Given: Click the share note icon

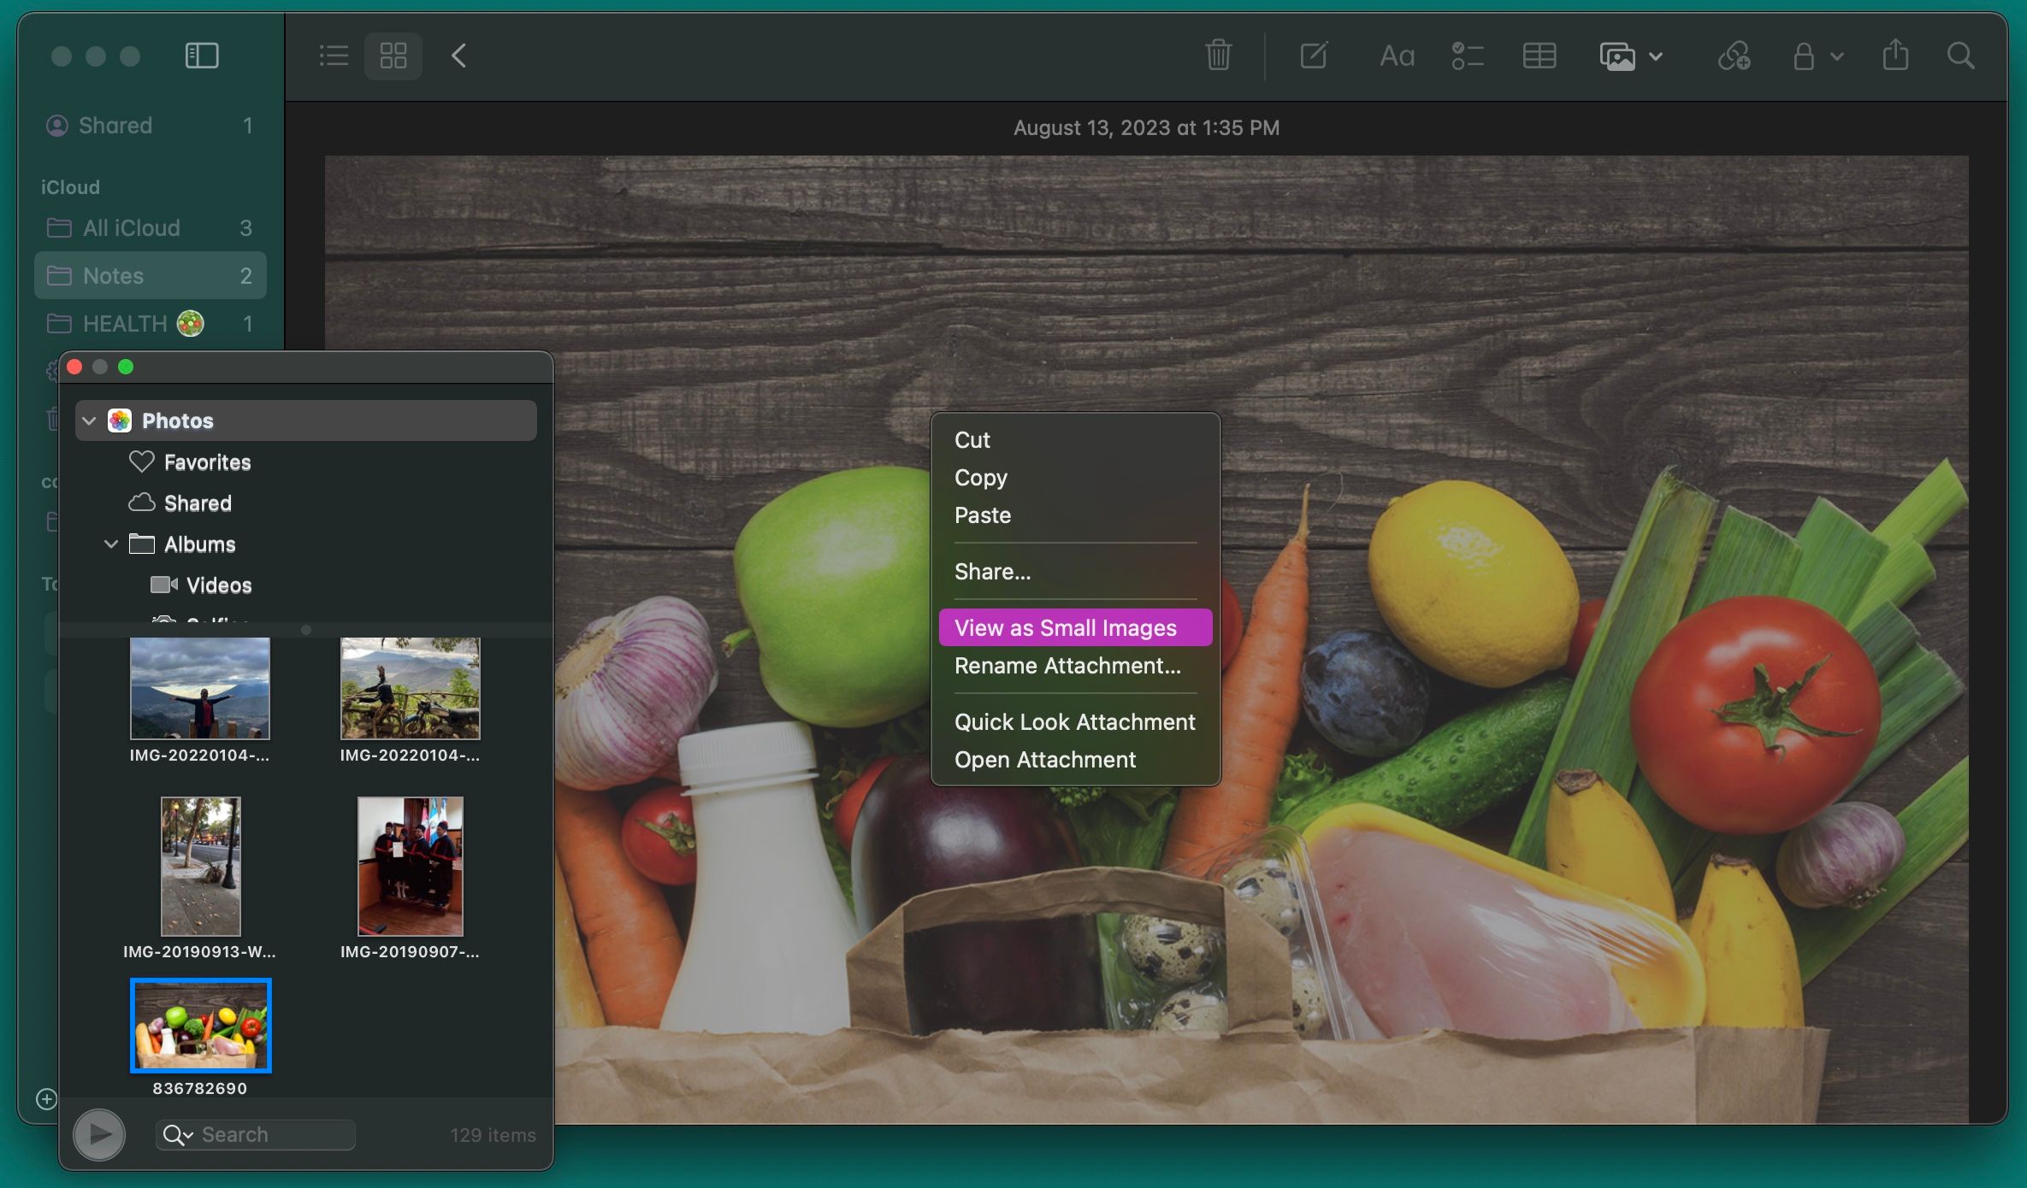Looking at the screenshot, I should point(1895,56).
